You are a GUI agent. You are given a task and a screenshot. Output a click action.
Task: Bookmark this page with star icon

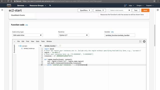coord(154,1)
